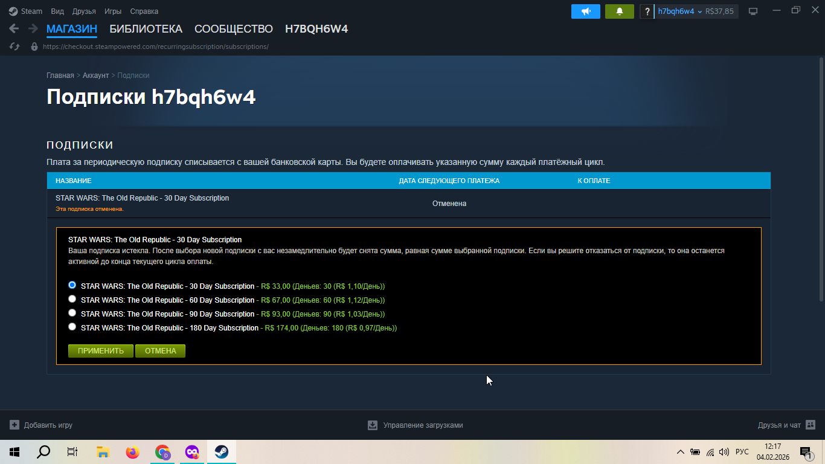825x464 pixels.
Task: Click the battery tray icon
Action: [695, 452]
